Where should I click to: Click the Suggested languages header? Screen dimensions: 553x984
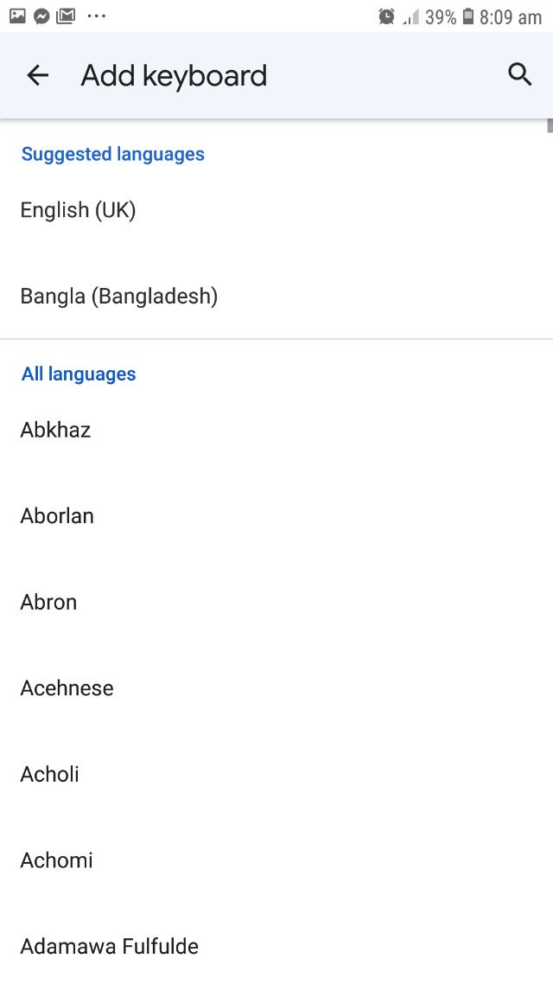pyautogui.click(x=113, y=154)
